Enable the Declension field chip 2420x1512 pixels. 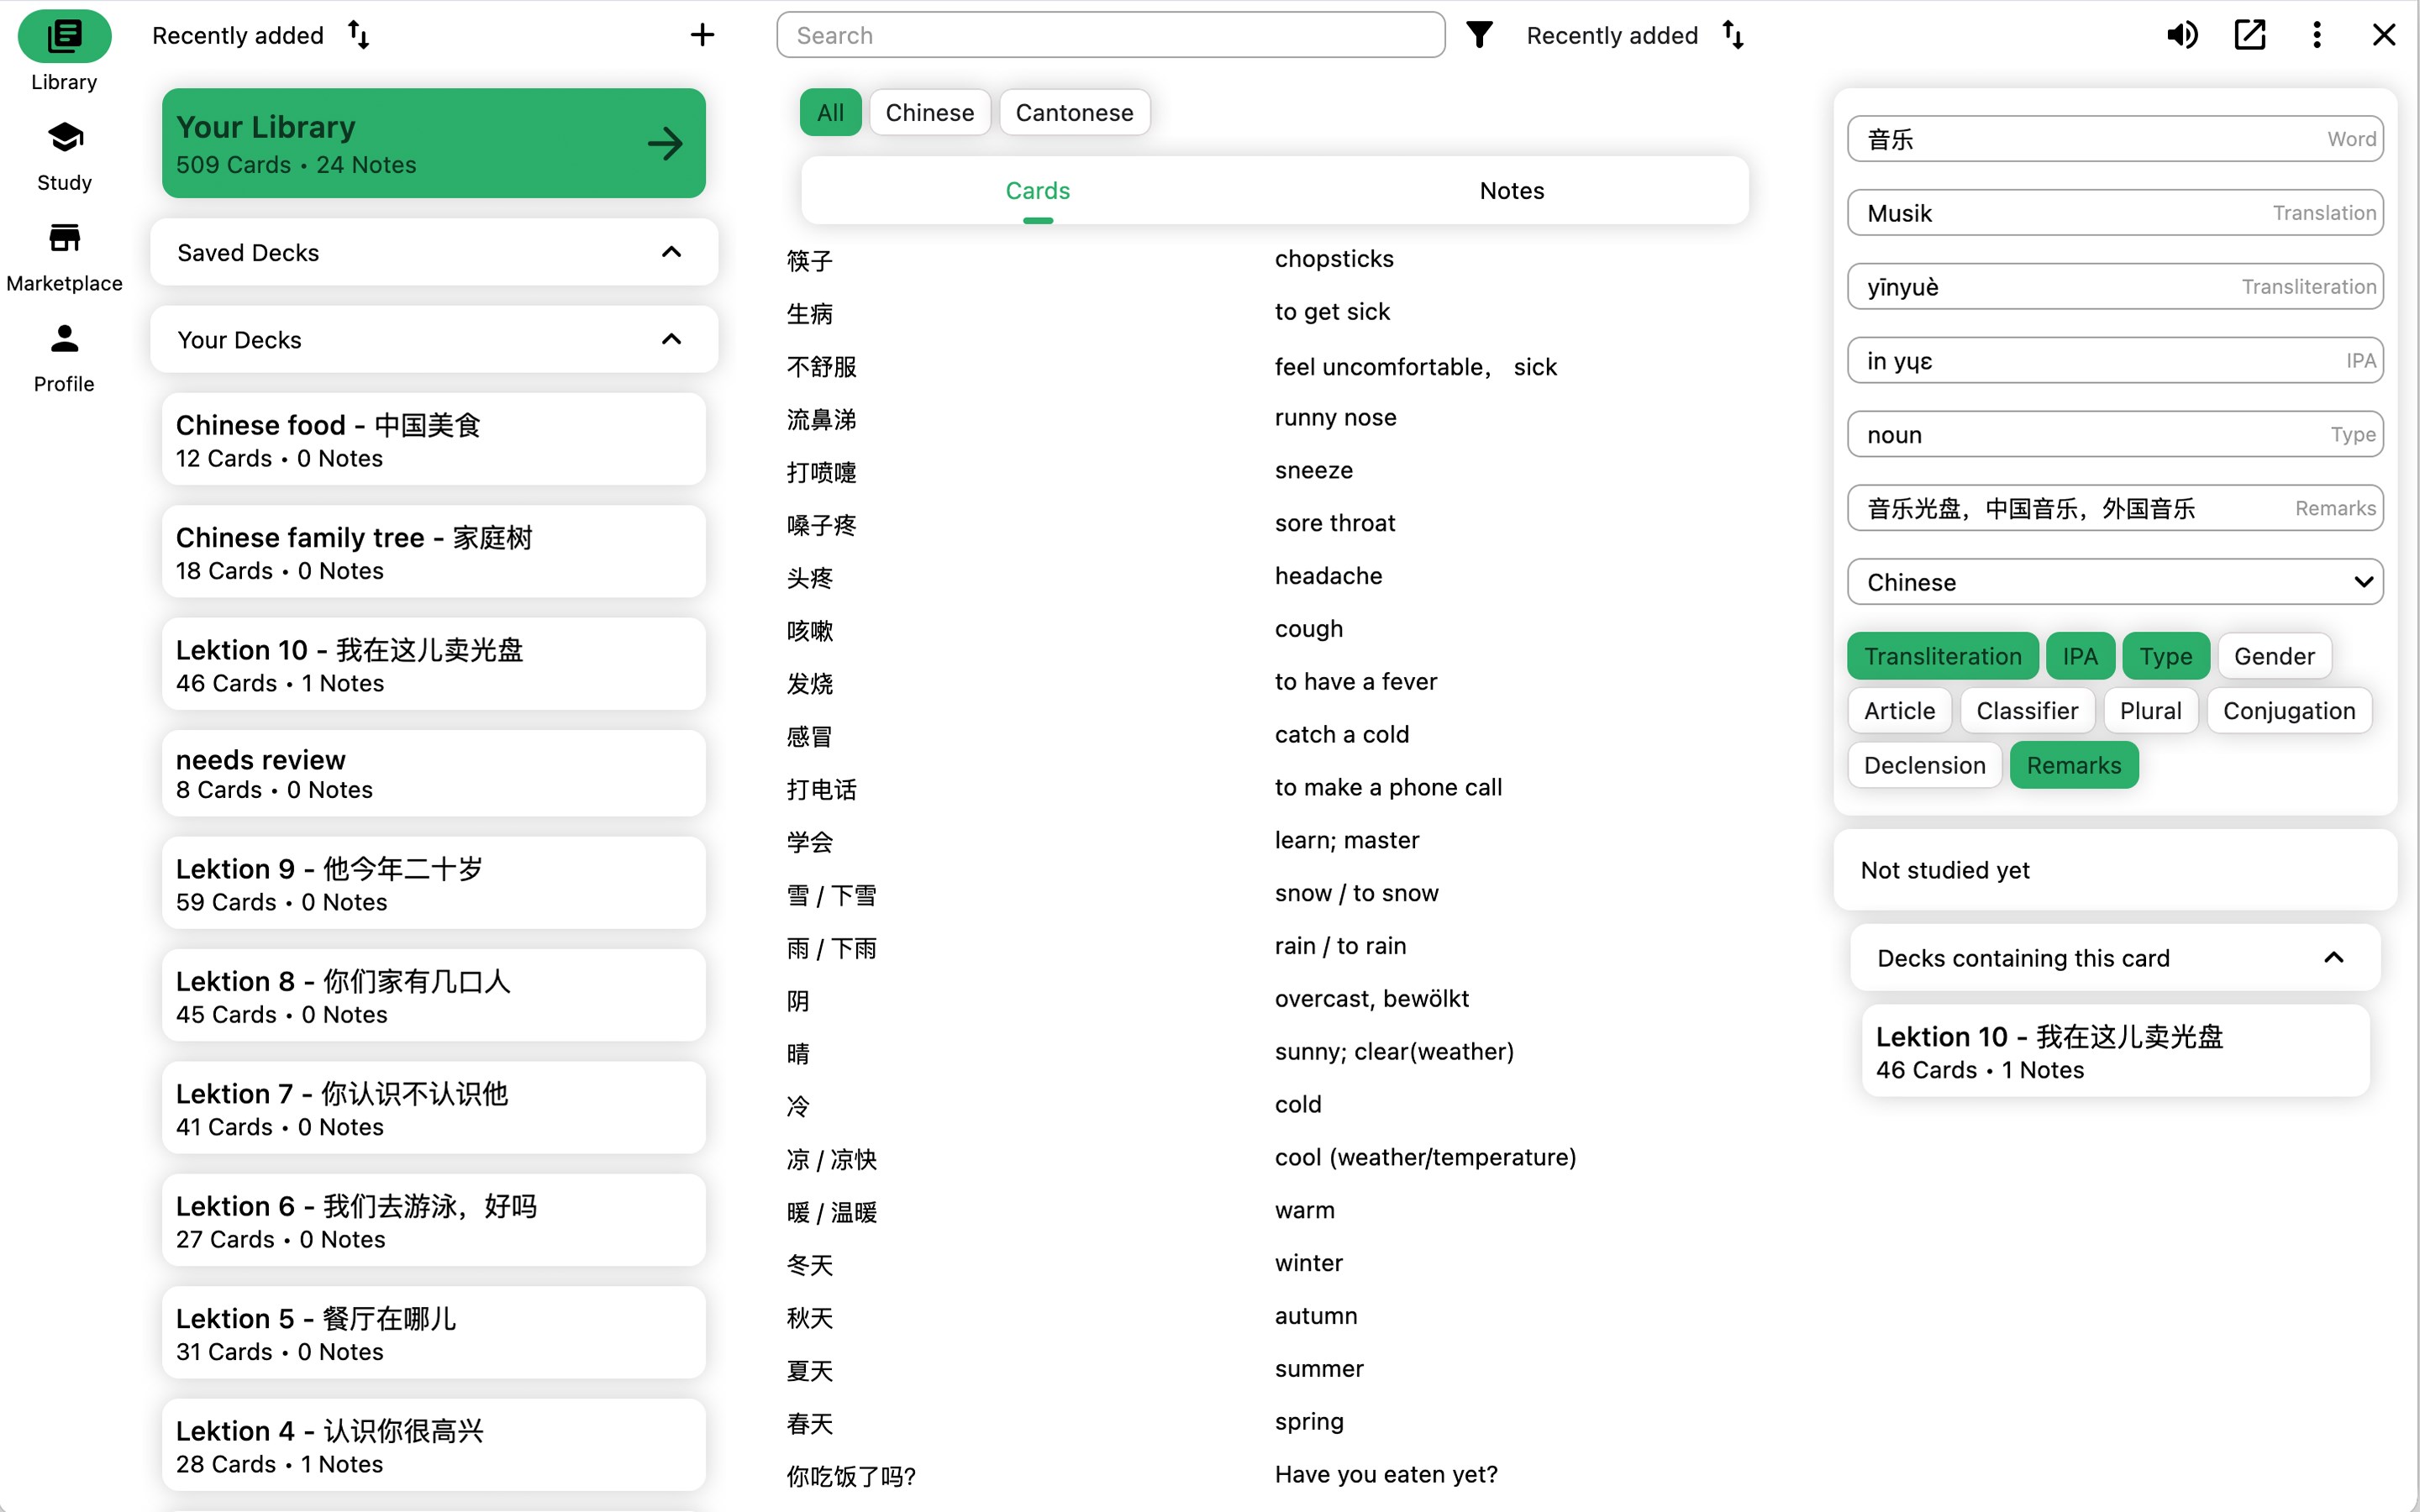tap(1924, 765)
